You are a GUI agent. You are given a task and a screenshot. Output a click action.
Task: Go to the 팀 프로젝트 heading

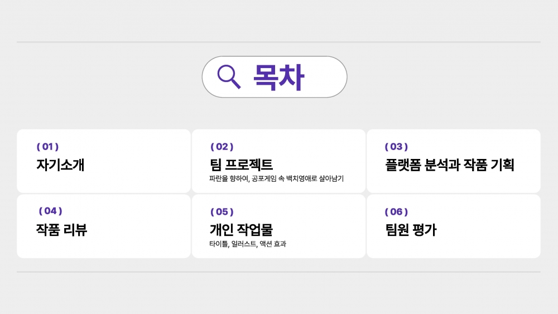pyautogui.click(x=241, y=165)
